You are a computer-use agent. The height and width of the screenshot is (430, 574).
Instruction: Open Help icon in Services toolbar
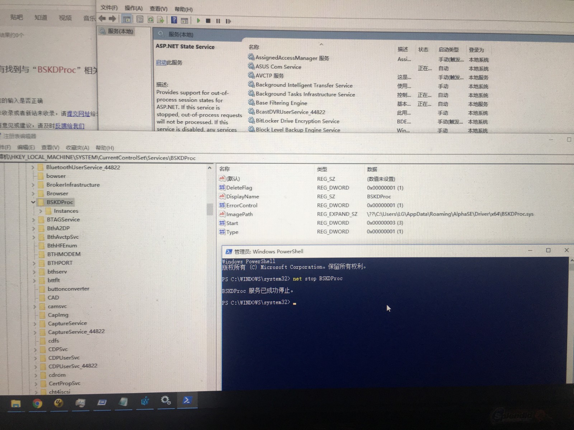pos(174,20)
